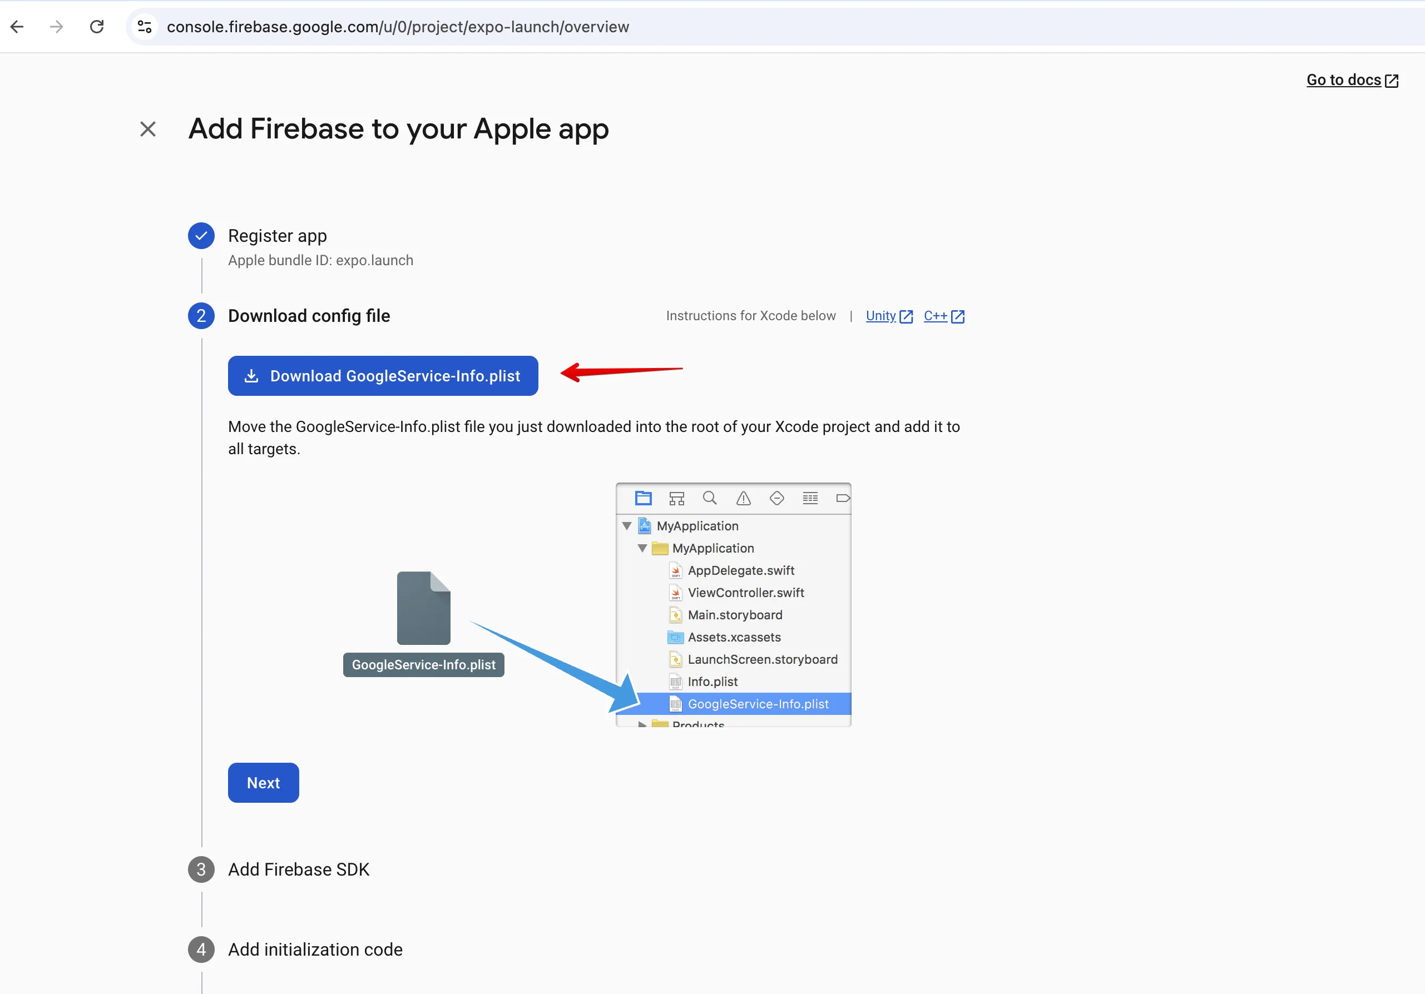Collapse the MyApplication project root triangle
The width and height of the screenshot is (1425, 994).
click(627, 526)
